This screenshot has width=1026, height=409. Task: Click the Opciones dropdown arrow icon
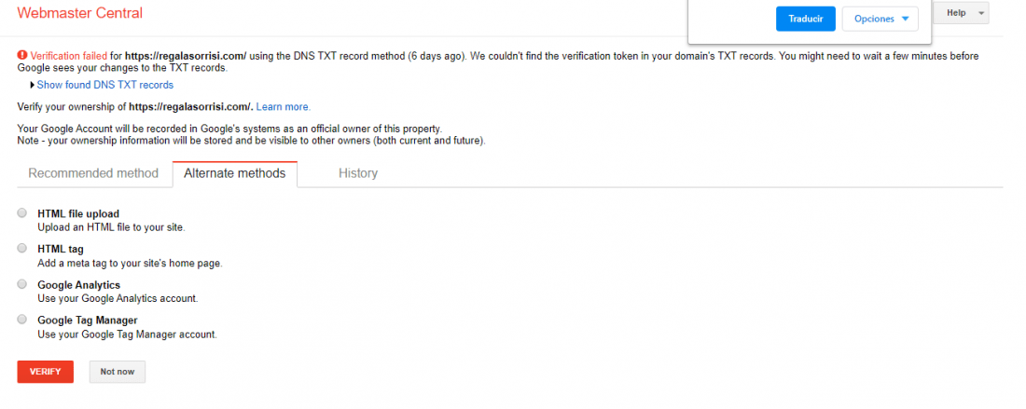click(905, 19)
